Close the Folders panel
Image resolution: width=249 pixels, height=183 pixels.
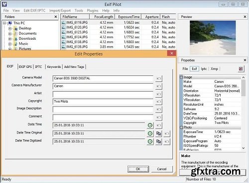pyautogui.click(x=56, y=17)
